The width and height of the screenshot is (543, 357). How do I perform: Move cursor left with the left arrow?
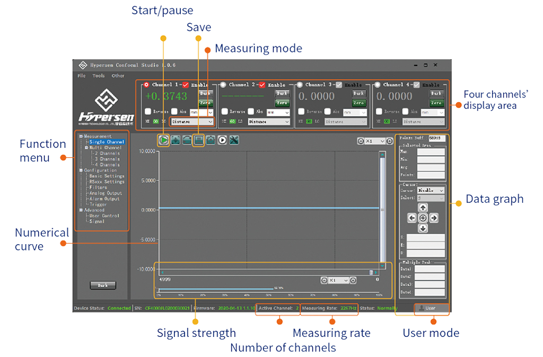click(411, 218)
